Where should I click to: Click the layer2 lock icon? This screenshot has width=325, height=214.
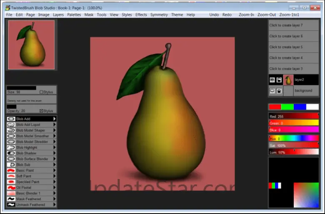(x=279, y=80)
